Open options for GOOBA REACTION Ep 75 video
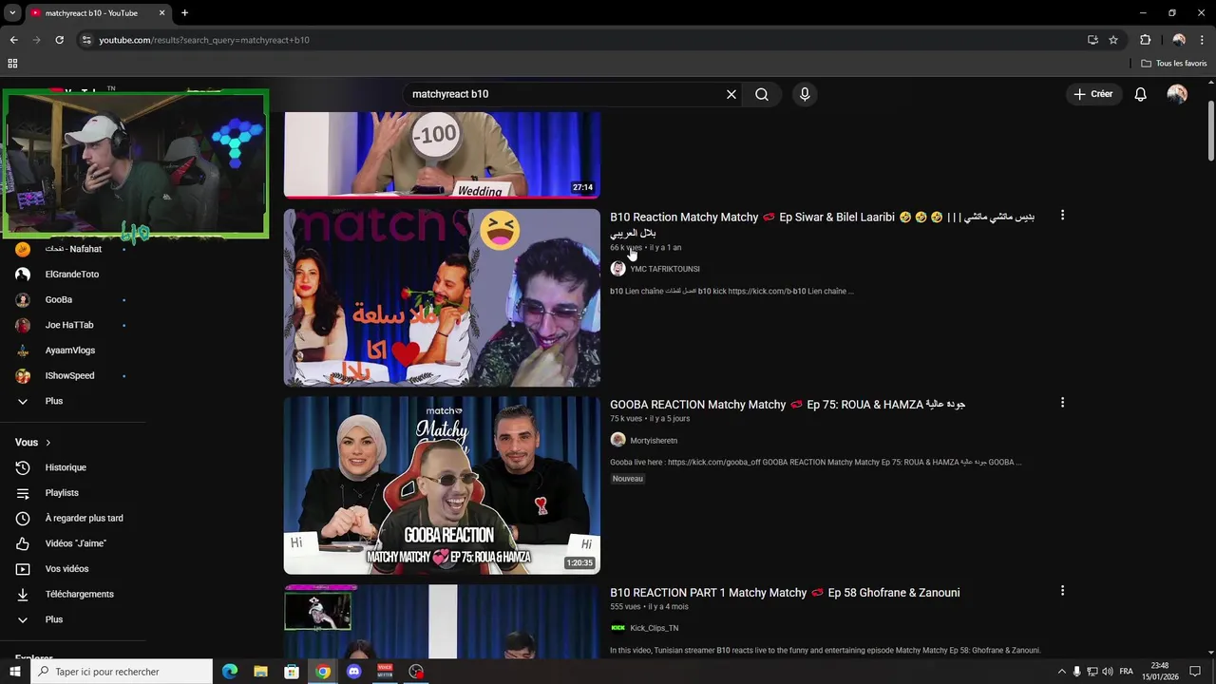The width and height of the screenshot is (1216, 684). click(x=1062, y=403)
